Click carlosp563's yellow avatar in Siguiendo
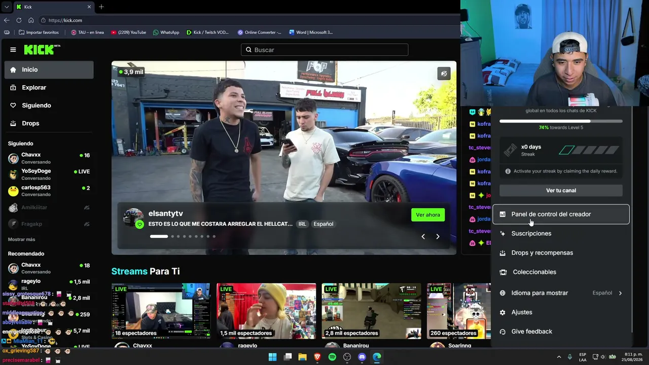 (x=13, y=191)
